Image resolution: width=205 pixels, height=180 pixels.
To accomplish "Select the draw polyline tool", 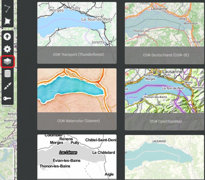I will pos(7,9).
